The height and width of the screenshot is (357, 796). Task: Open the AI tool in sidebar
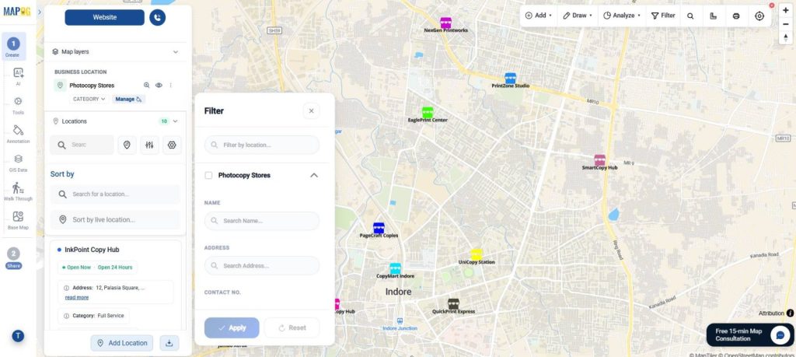pyautogui.click(x=19, y=75)
